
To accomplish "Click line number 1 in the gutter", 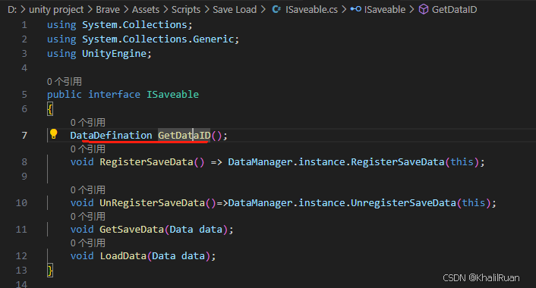I will click(24, 25).
